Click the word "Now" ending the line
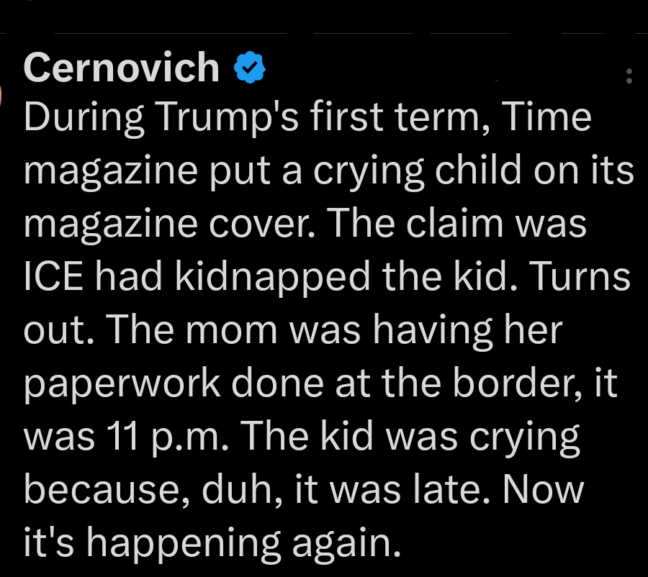 [x=545, y=489]
